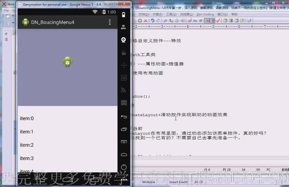Open Genymotion GPS widget
The image size is (289, 187).
point(123,27)
